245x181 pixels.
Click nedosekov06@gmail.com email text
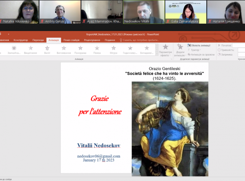[x=99, y=156]
